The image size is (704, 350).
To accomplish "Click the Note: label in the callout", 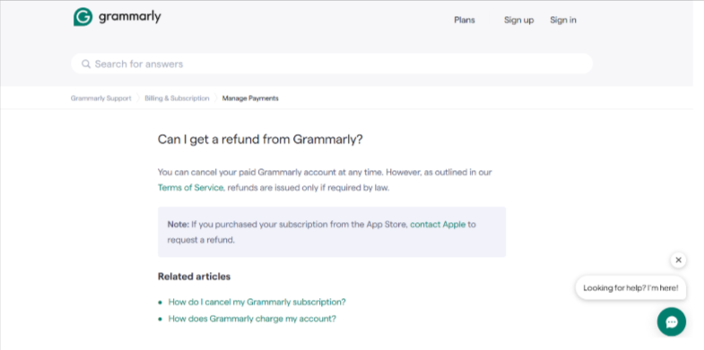I will tap(178, 224).
